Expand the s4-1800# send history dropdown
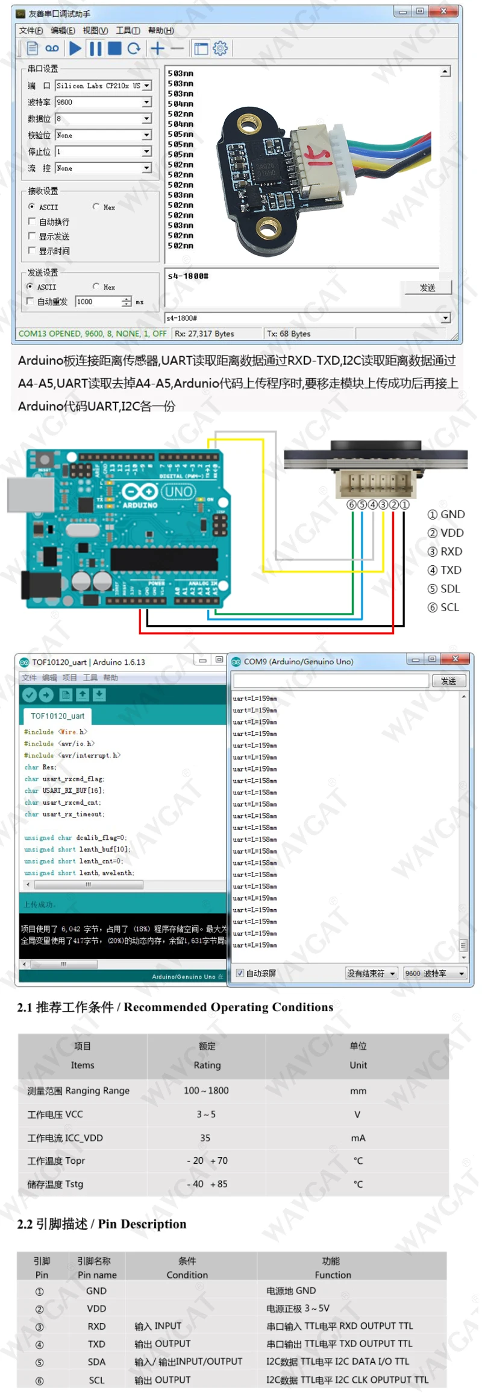The width and height of the screenshot is (482, 1399). [x=446, y=318]
